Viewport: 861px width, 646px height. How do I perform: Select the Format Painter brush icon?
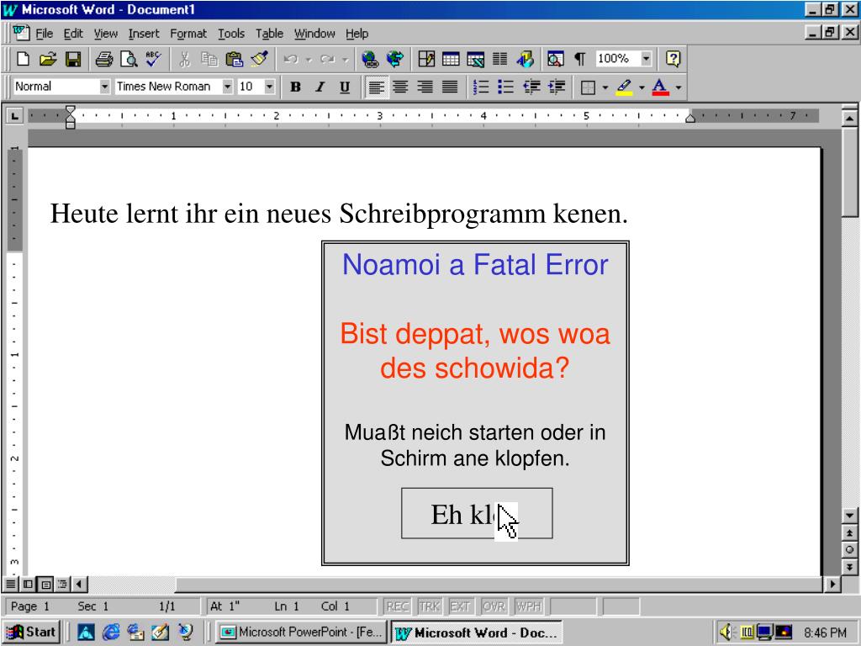[x=259, y=59]
